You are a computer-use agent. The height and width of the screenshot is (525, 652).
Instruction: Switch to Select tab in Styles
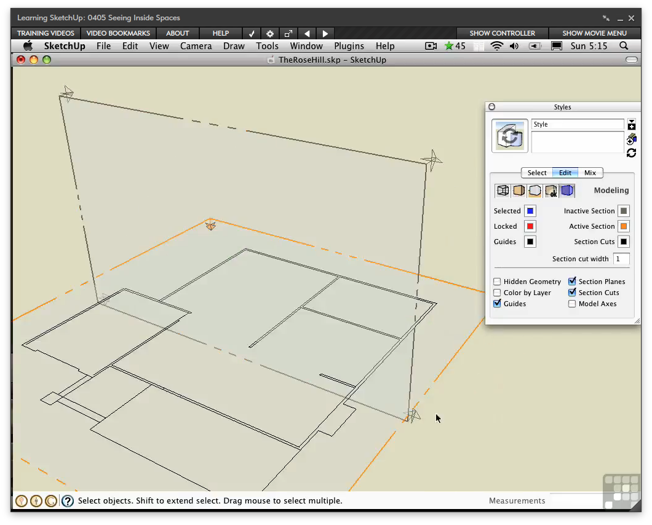(x=537, y=173)
